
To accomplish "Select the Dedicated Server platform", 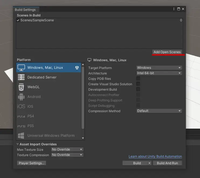I will point(49,77).
